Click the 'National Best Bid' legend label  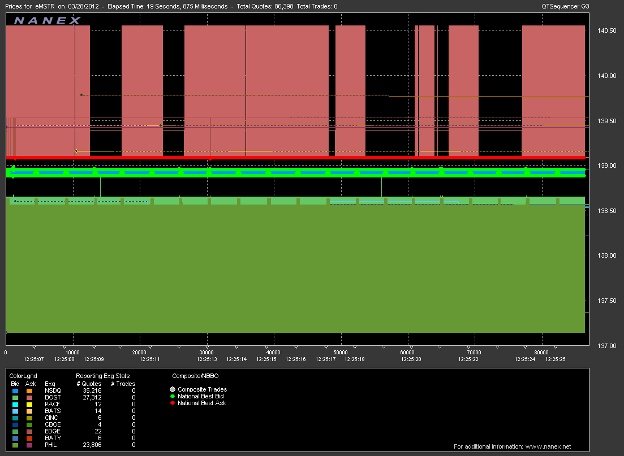(201, 396)
